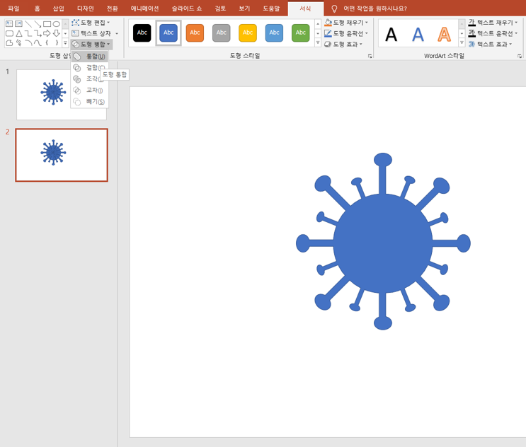Select the vertical text box shape

point(18,24)
